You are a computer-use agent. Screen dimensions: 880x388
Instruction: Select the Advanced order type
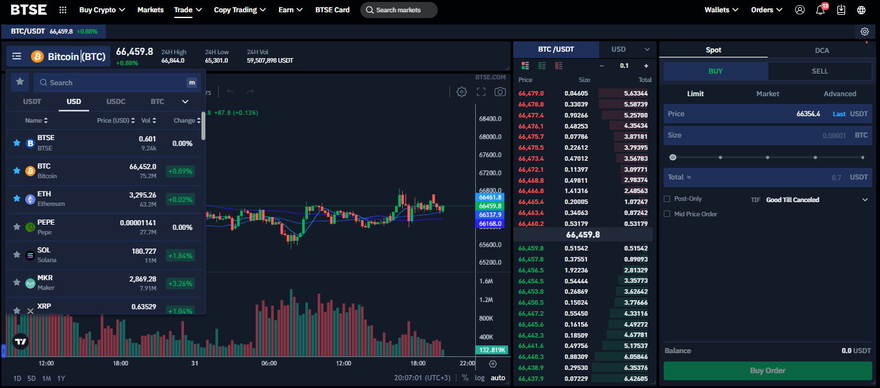840,94
